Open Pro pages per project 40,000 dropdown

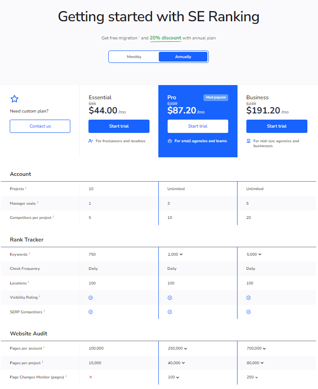click(x=176, y=363)
